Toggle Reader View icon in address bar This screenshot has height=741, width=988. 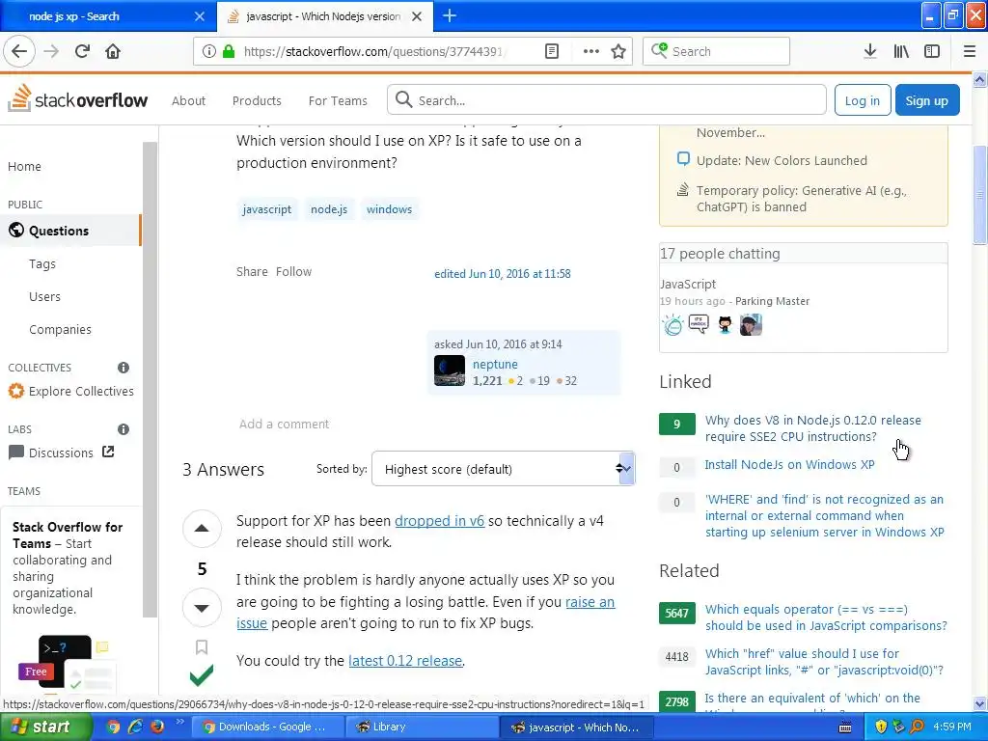(x=552, y=51)
